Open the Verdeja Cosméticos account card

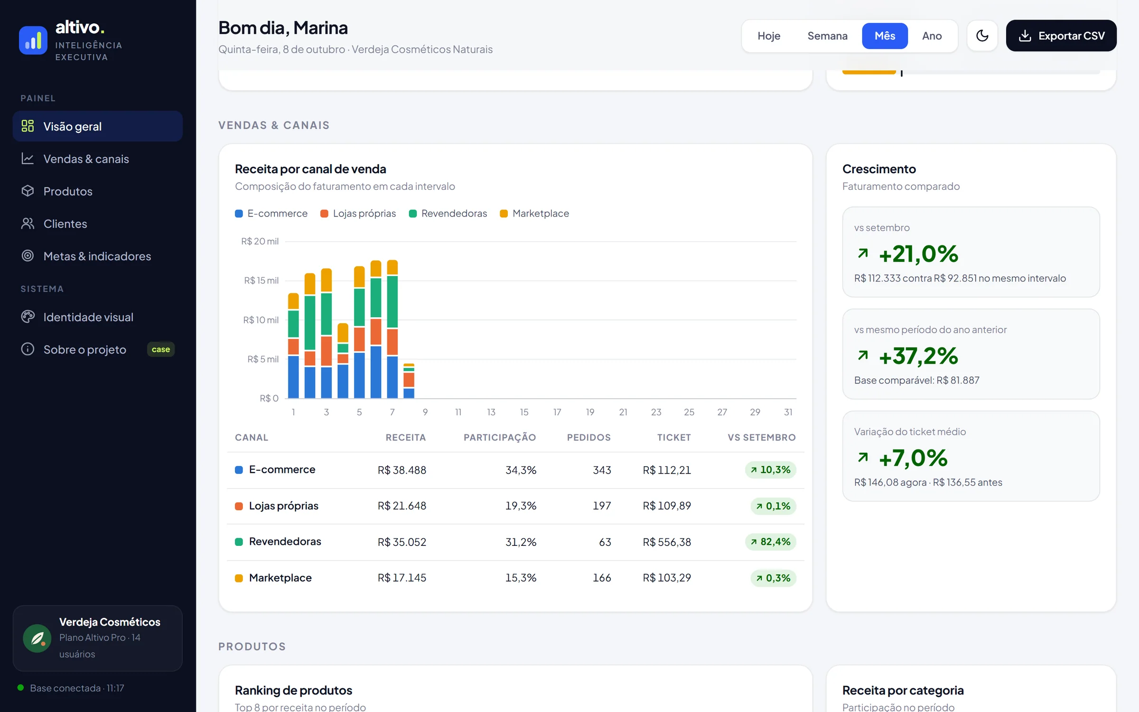pos(98,638)
